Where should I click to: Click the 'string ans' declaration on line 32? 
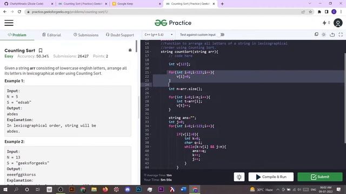(182, 118)
